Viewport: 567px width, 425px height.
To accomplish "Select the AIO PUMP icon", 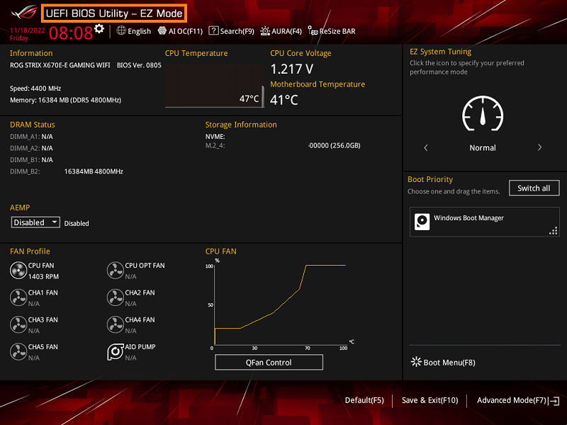I will click(x=116, y=351).
